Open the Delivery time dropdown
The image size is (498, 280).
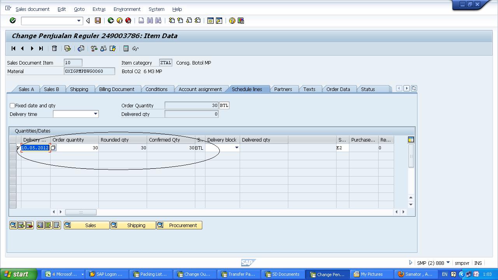tap(95, 114)
